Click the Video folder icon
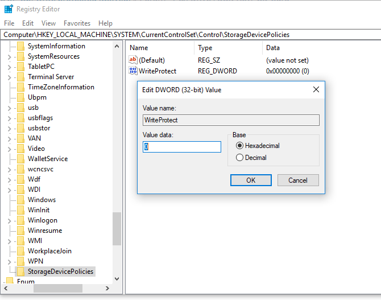The width and height of the screenshot is (381, 300). pyautogui.click(x=21, y=149)
